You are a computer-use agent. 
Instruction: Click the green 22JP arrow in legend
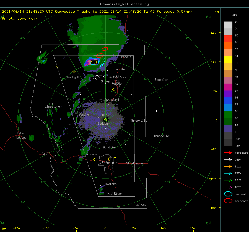tap(228, 180)
